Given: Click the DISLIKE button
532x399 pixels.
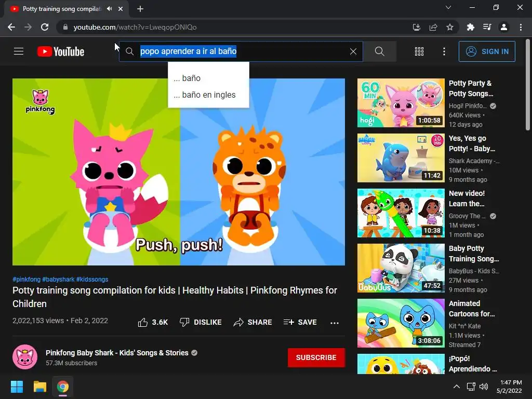Looking at the screenshot, I should 201,322.
